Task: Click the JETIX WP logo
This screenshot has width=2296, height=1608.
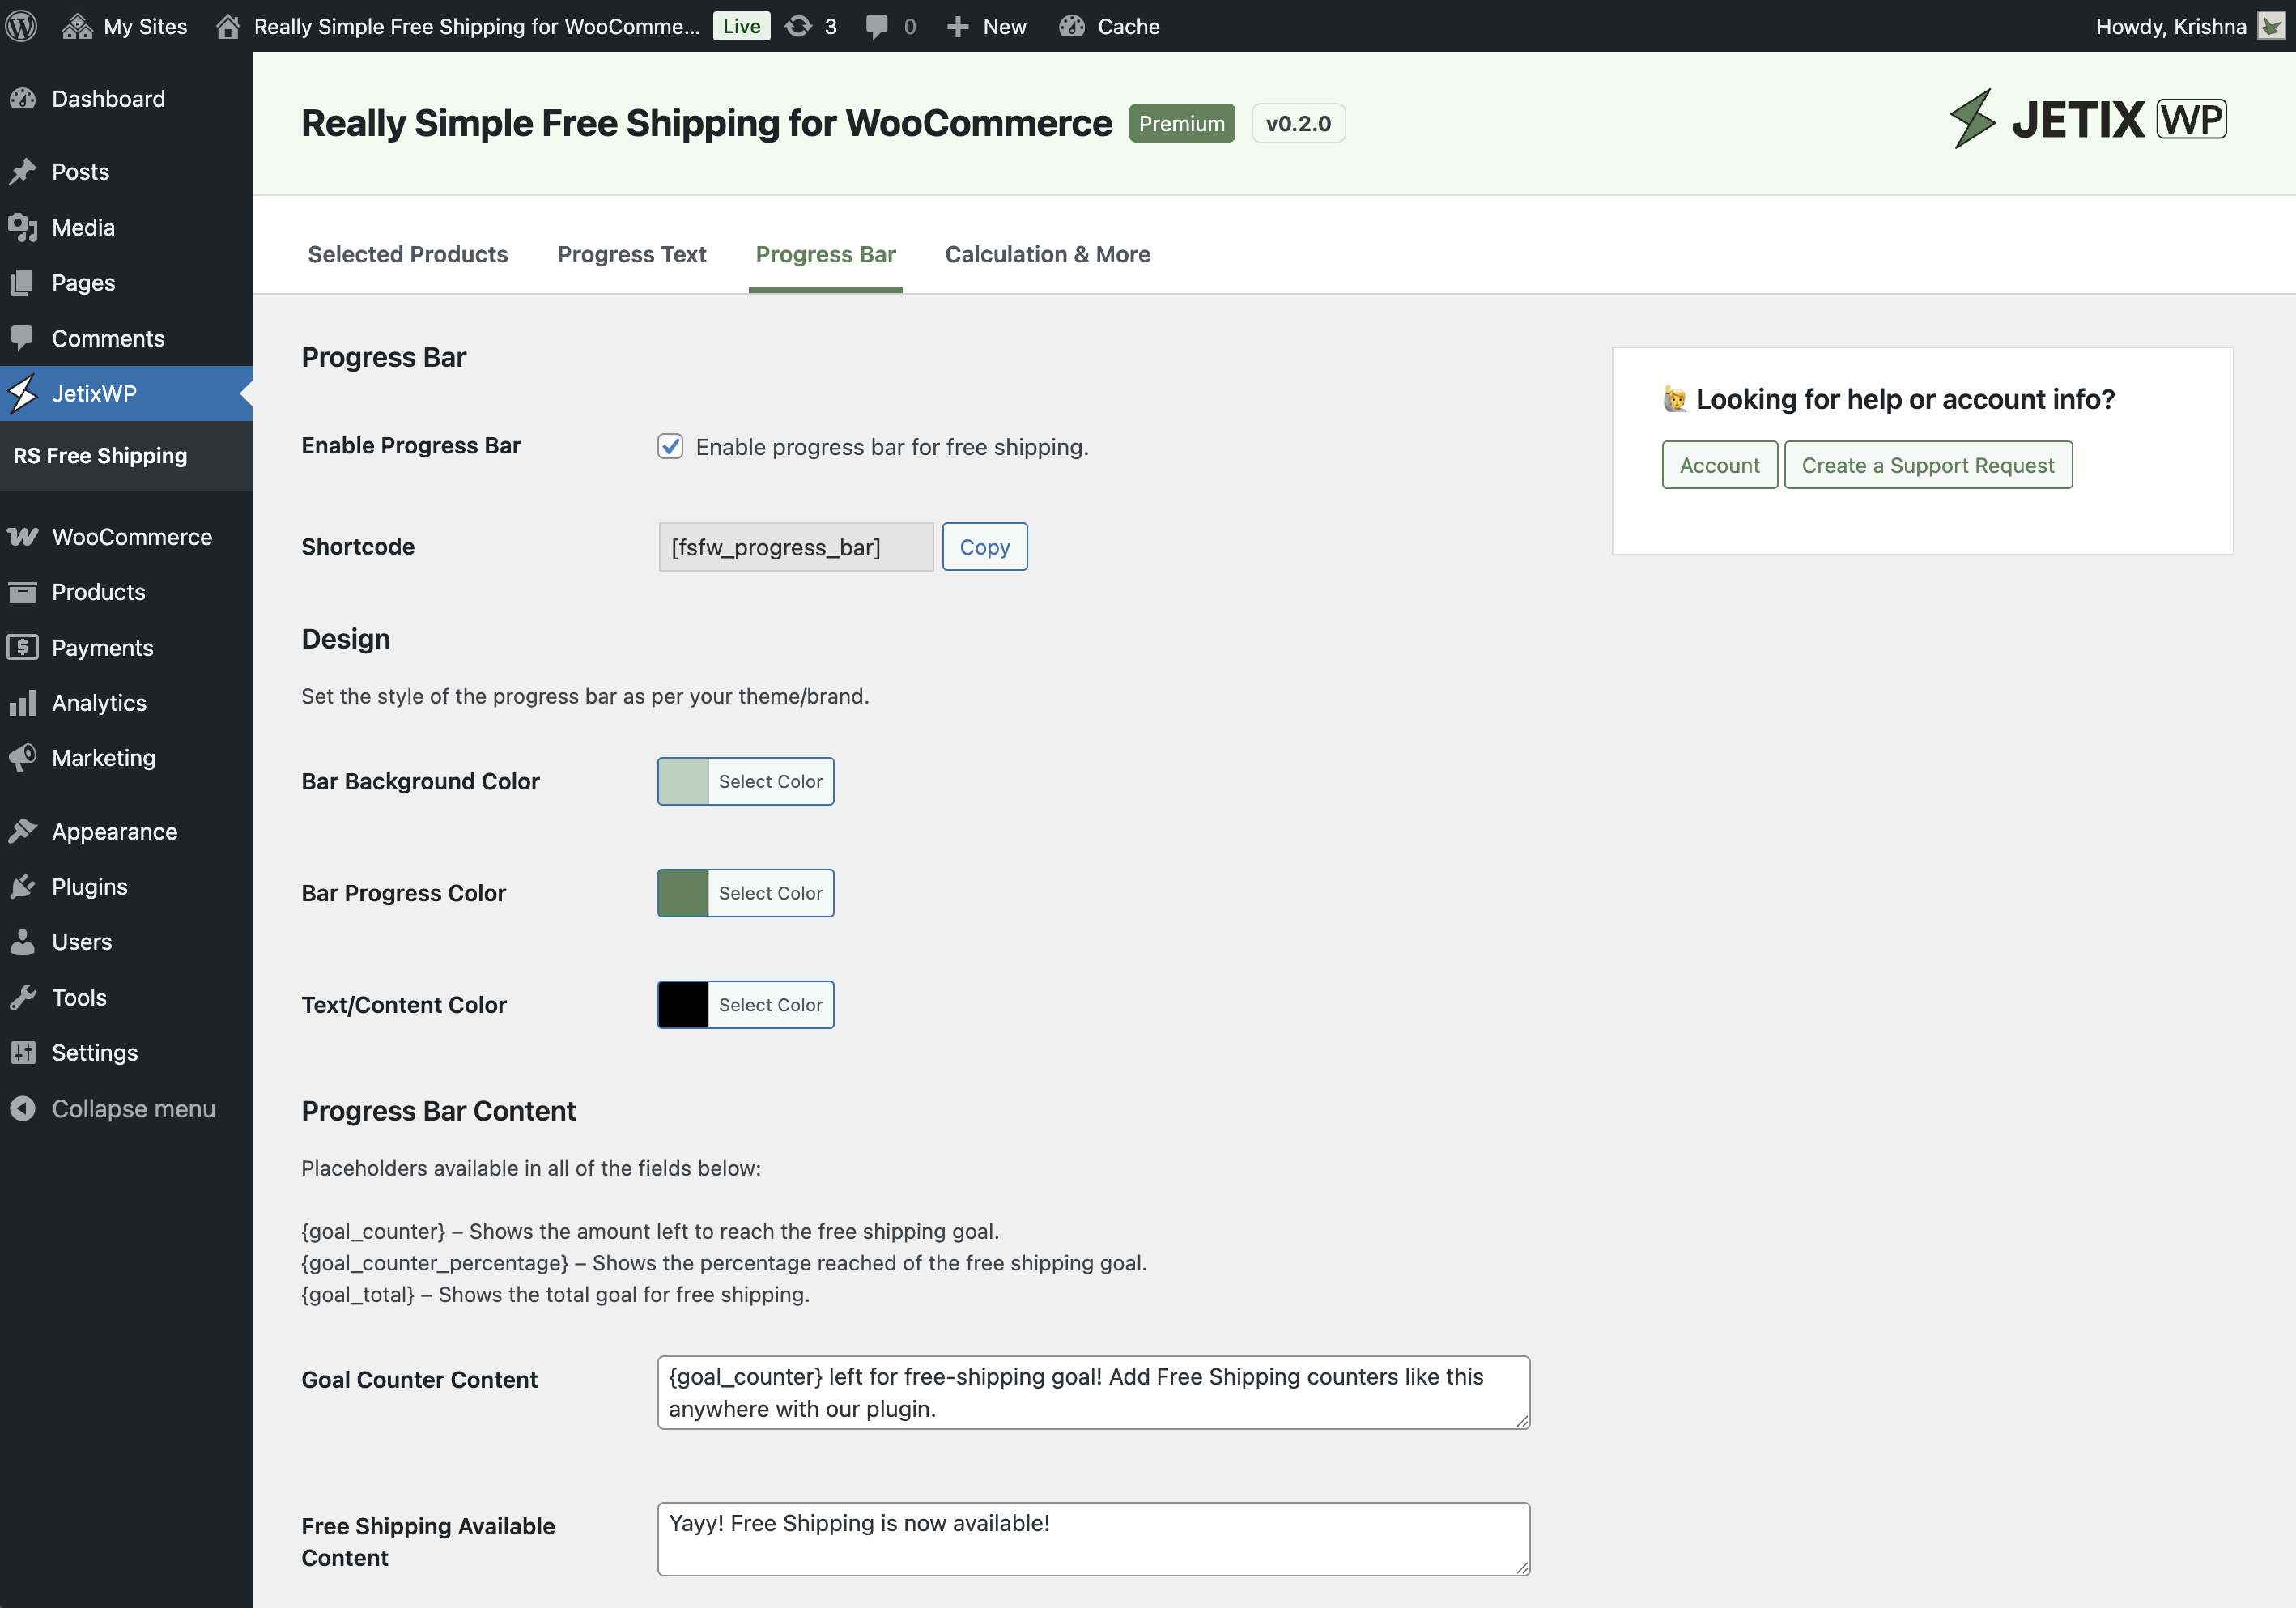Action: [x=2087, y=119]
